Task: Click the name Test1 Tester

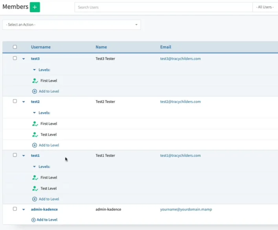Action: tap(105, 155)
